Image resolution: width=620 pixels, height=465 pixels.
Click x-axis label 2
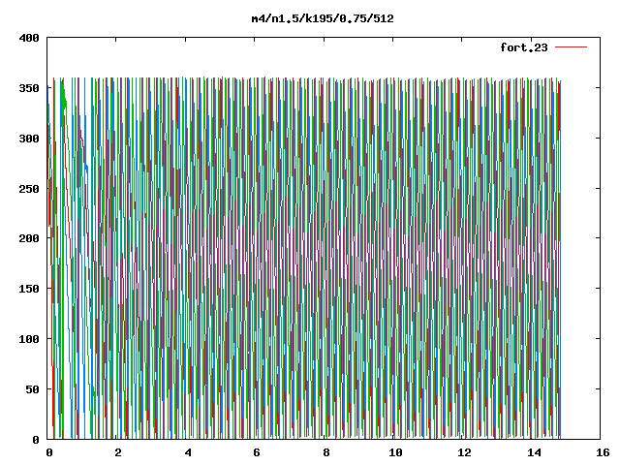point(118,452)
